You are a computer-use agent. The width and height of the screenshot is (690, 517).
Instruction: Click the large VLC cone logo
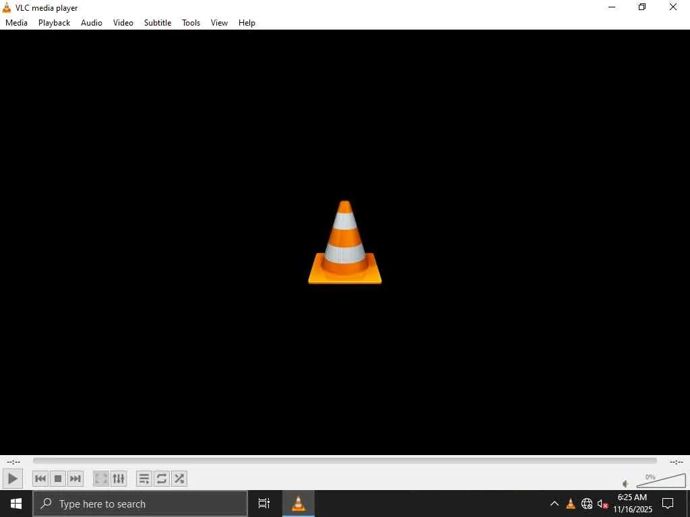(344, 242)
